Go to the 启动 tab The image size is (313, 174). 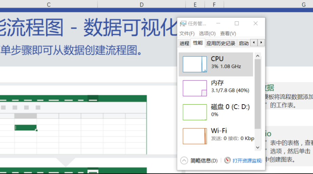point(243,43)
